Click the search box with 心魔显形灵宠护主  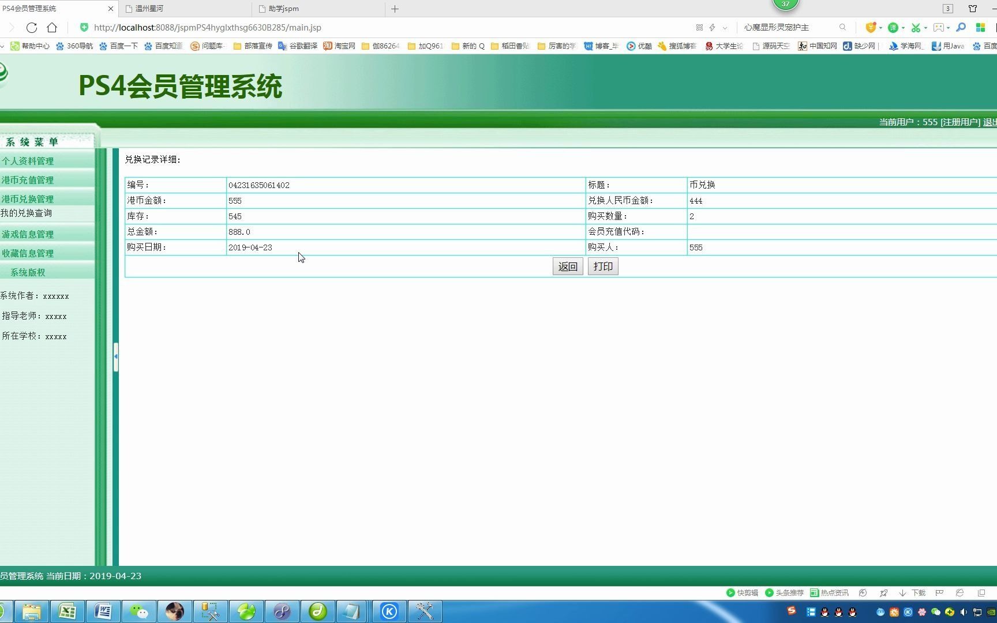788,27
